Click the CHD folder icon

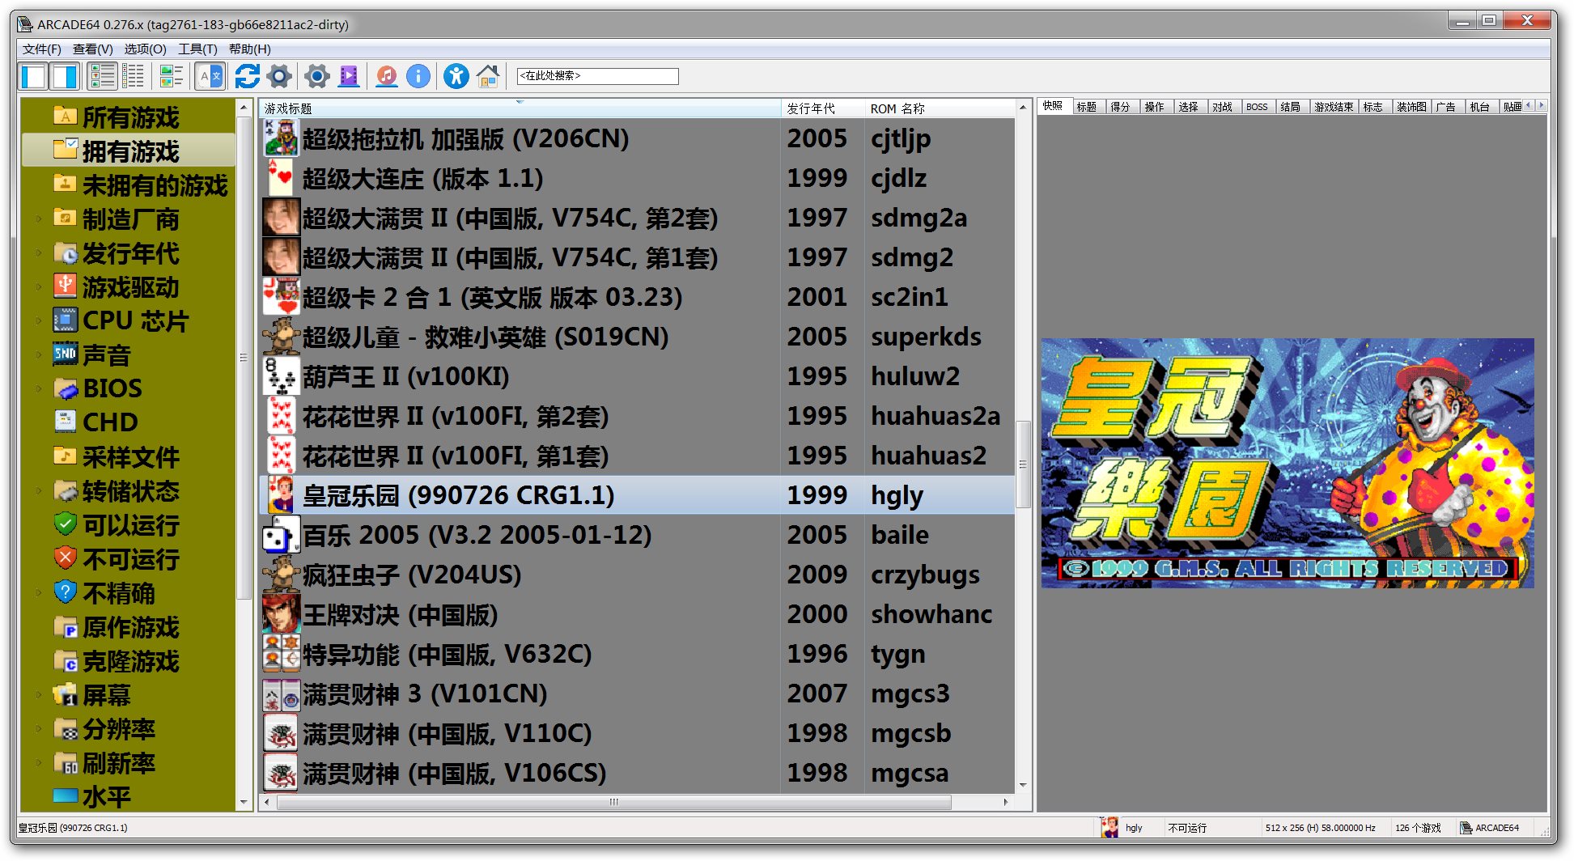65,422
